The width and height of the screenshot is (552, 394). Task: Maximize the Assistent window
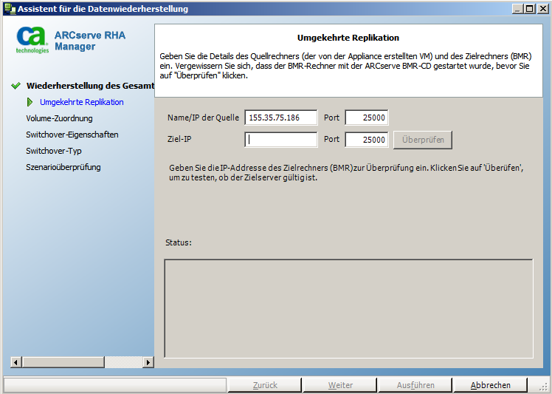pos(529,9)
